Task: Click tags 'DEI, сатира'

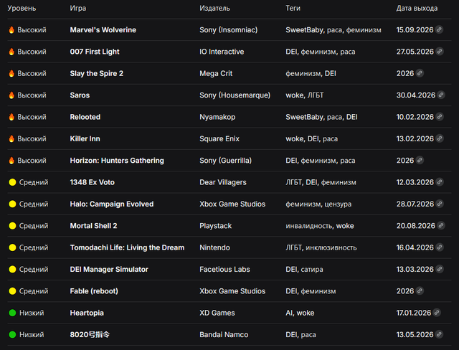Action: (304, 269)
